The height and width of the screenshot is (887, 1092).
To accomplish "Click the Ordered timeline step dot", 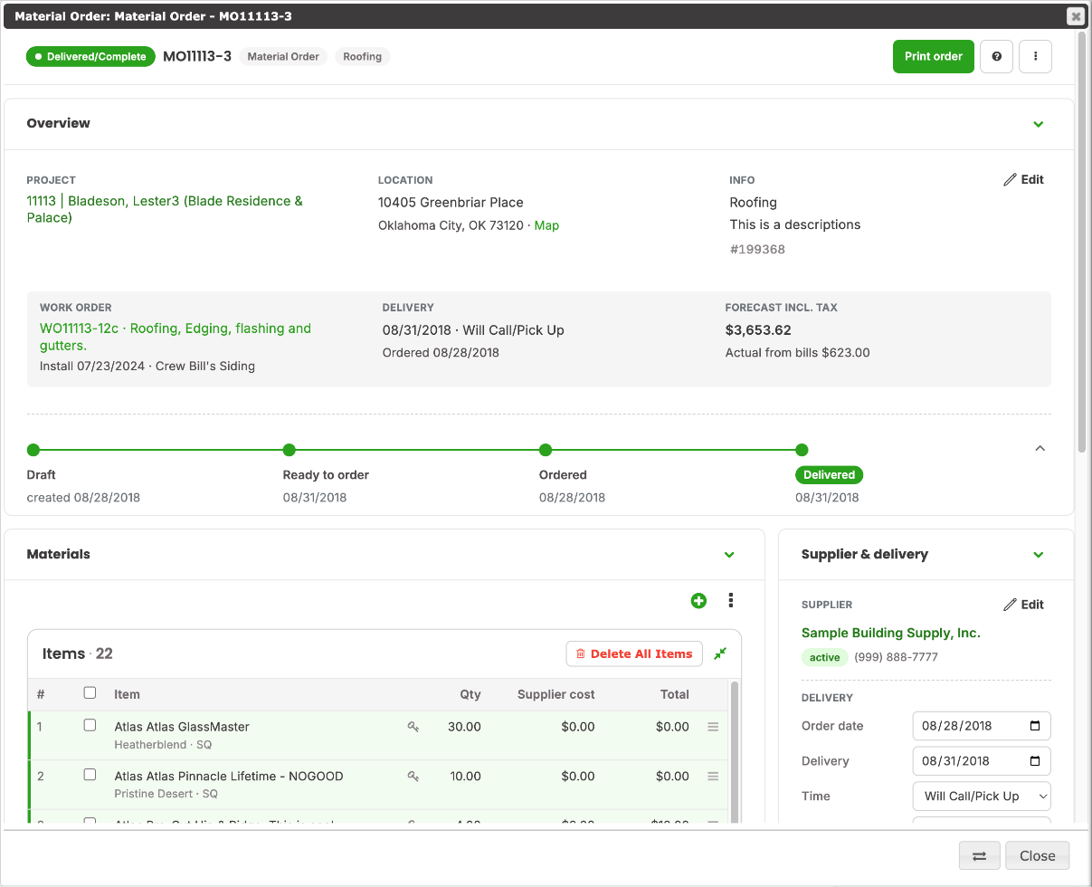I will pos(546,450).
